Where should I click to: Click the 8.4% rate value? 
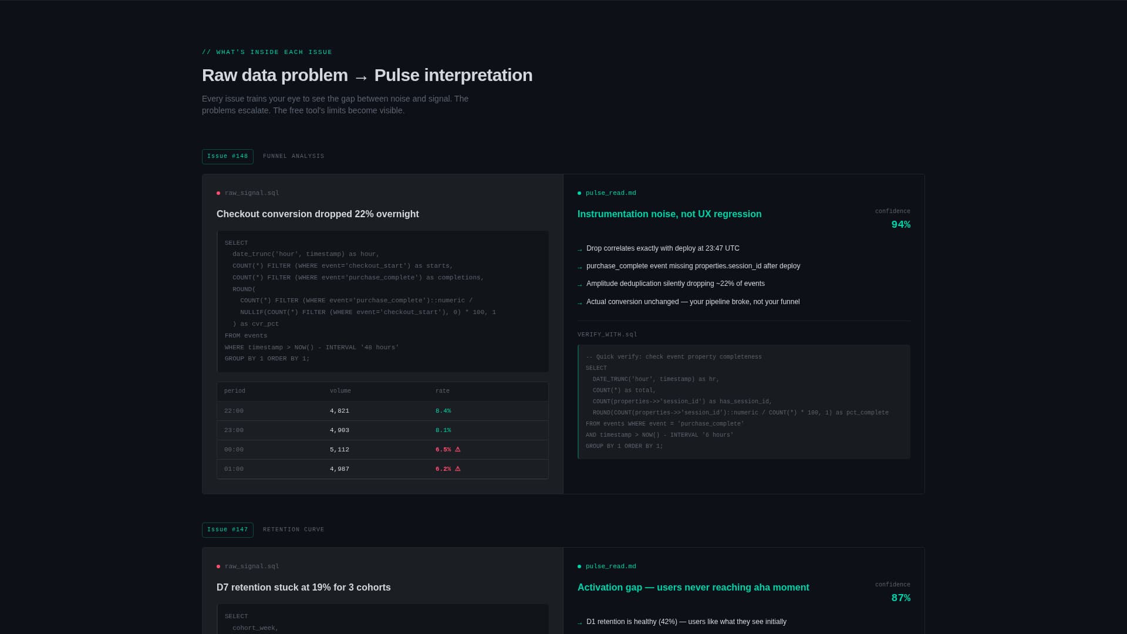(x=443, y=411)
